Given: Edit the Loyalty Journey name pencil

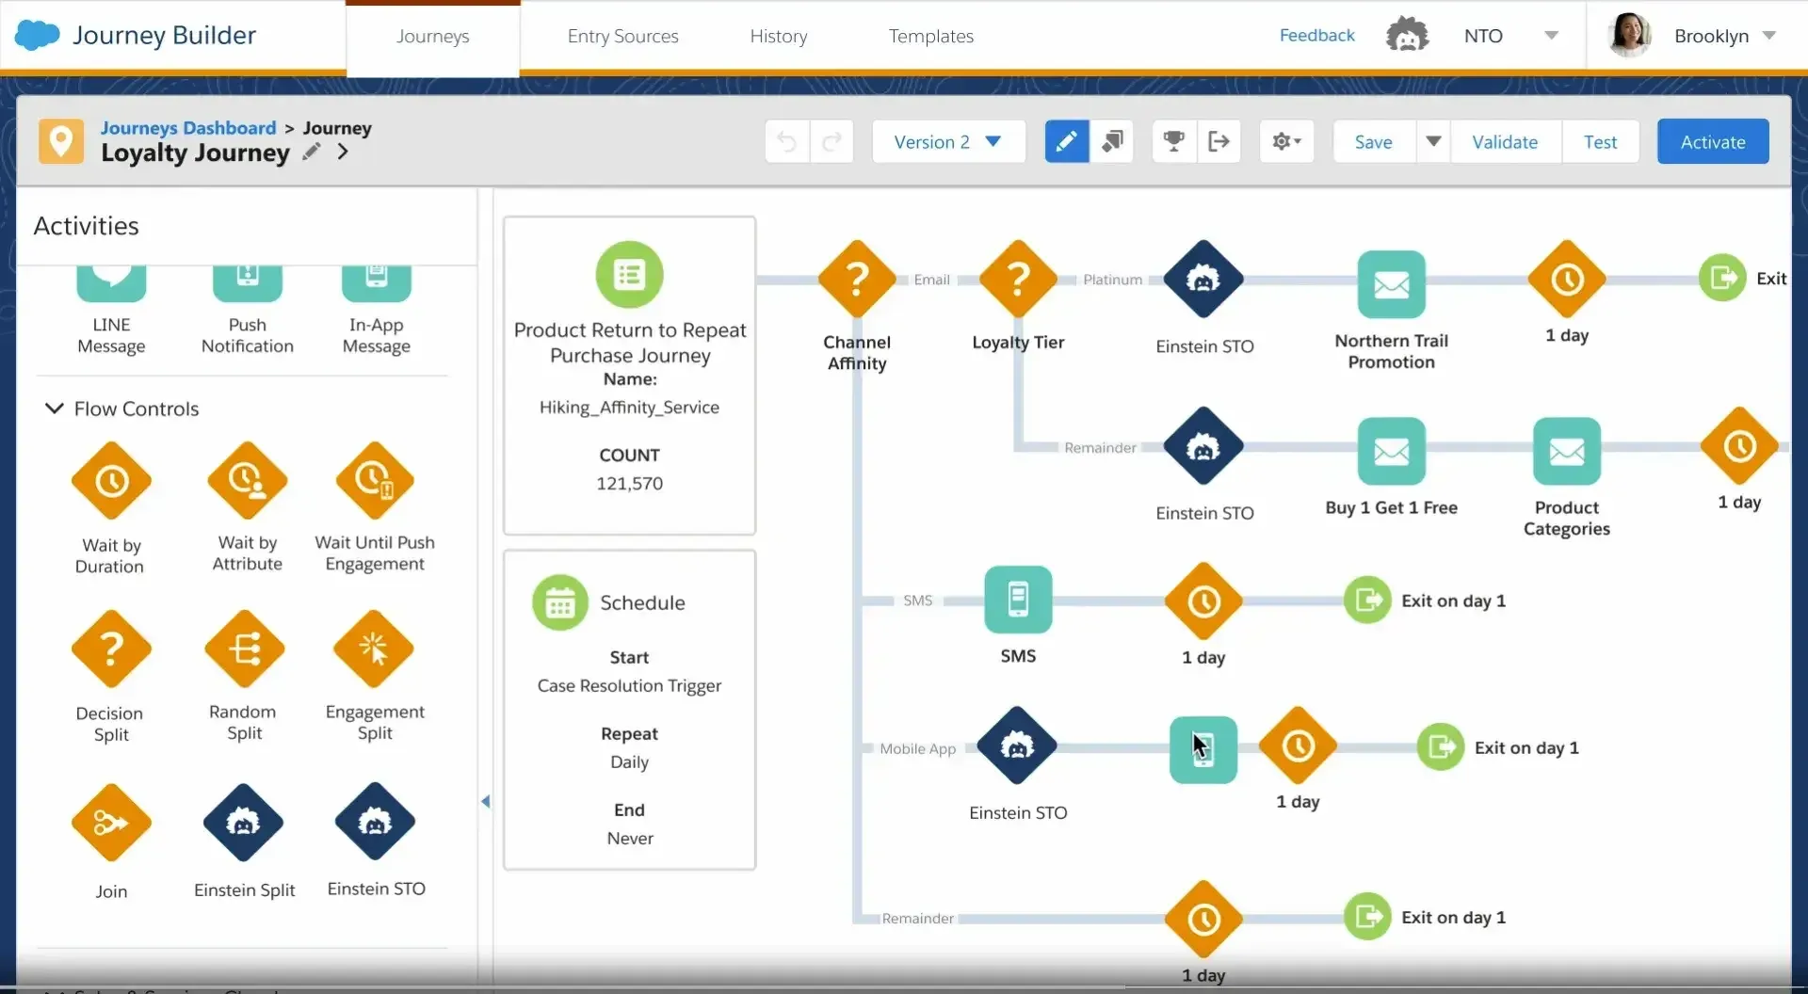Looking at the screenshot, I should click(312, 152).
